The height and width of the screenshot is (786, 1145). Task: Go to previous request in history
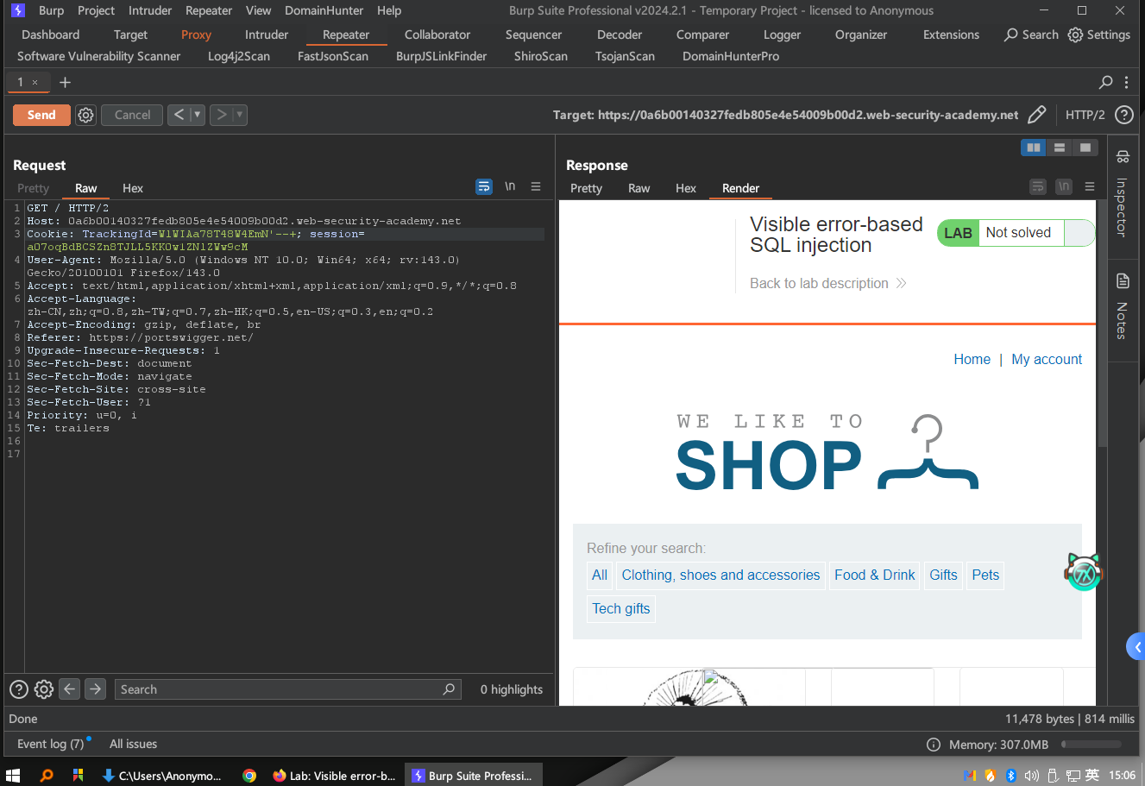pos(179,115)
